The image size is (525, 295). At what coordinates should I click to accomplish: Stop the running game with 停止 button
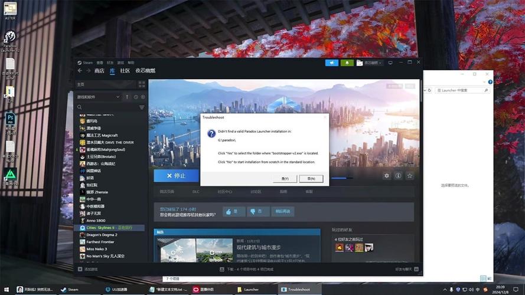176,176
